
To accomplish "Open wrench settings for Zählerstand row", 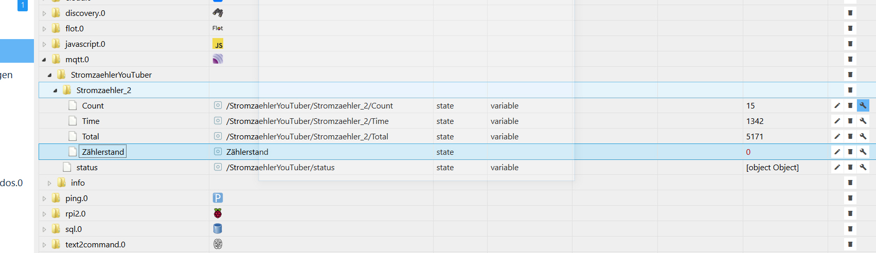I will coord(863,152).
